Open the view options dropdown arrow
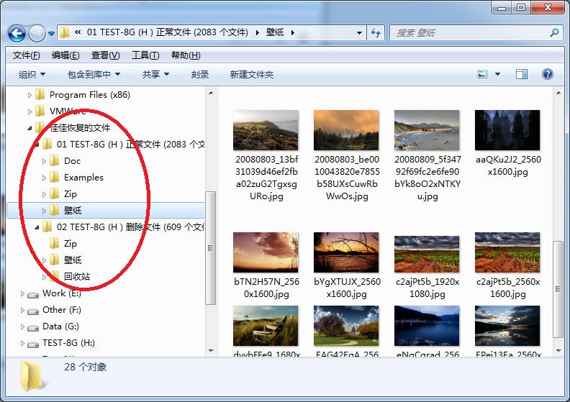Viewport: 570px width, 402px height. (x=497, y=74)
